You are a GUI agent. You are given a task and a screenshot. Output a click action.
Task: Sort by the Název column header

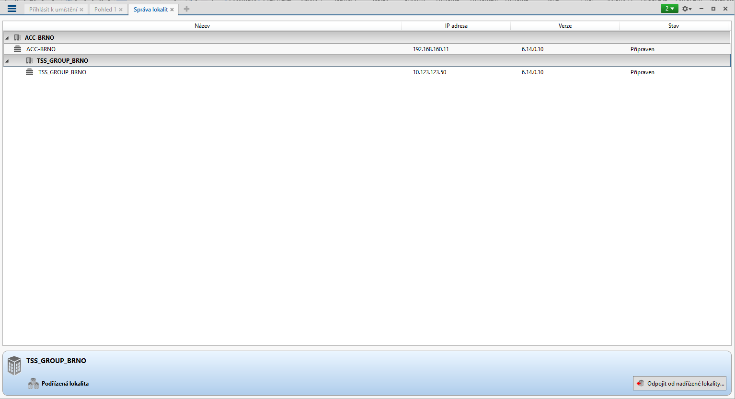202,26
